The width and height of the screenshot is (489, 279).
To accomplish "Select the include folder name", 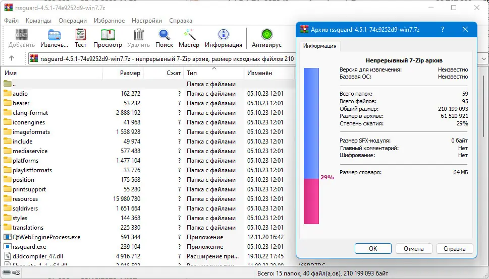I will [22, 142].
